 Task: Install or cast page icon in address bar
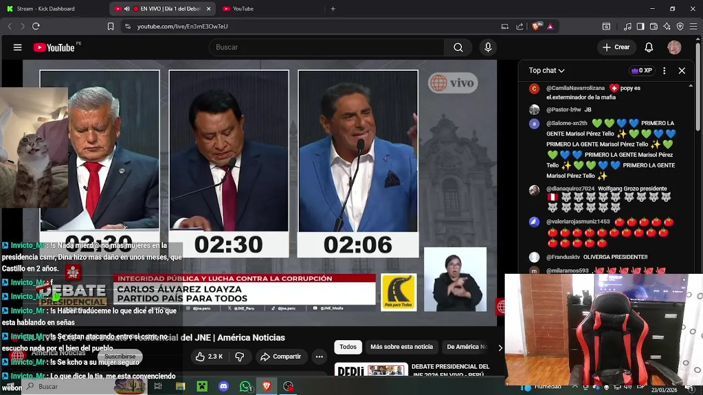coord(505,26)
